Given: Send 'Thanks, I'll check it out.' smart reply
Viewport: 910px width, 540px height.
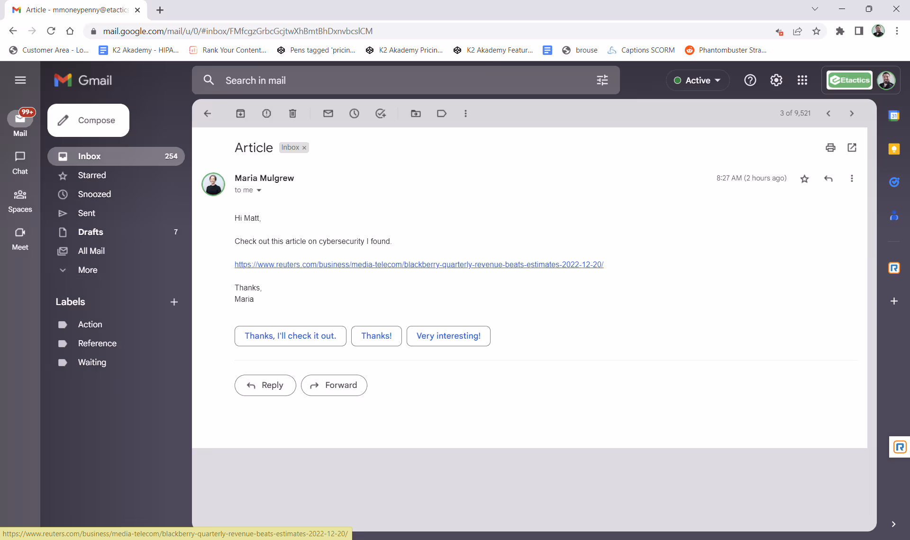Looking at the screenshot, I should tap(290, 336).
